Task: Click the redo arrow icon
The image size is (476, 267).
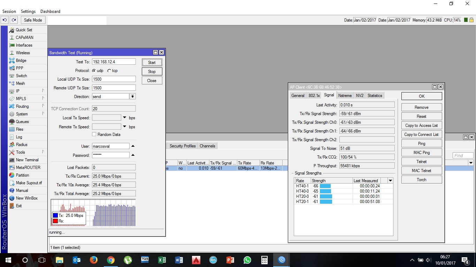Action: click(x=14, y=20)
